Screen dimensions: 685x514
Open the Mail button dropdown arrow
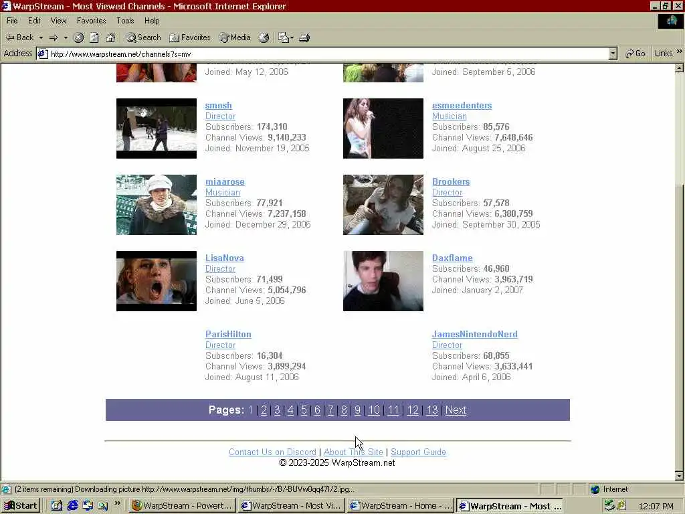[x=292, y=37]
